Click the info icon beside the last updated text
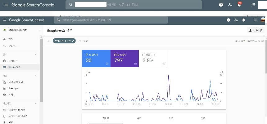The width and height of the screenshot is (267, 124). (x=262, y=41)
